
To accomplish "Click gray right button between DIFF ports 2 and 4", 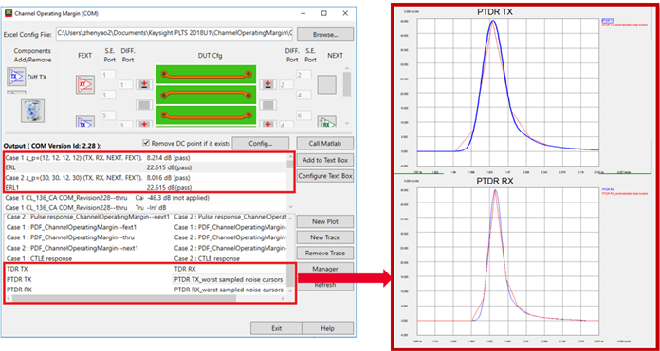I will [x=267, y=105].
